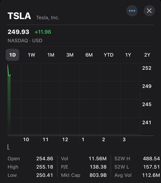Viewport: 161px width, 183px height.
Task: Switch chart to 1W range
Action: 31,55
